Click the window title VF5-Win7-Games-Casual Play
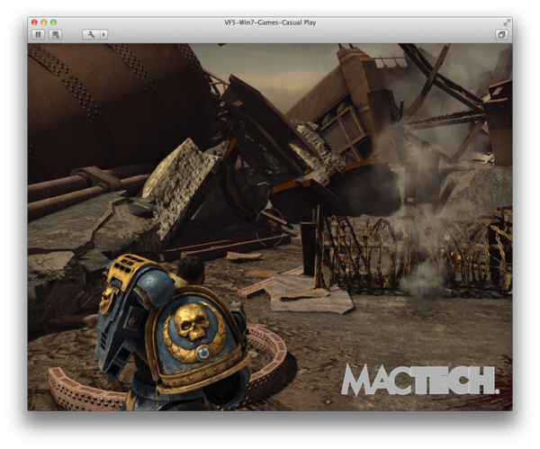This screenshot has height=449, width=540. [270, 21]
